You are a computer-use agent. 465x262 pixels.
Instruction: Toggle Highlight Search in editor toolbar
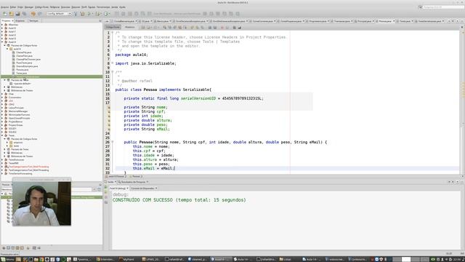(x=179, y=28)
